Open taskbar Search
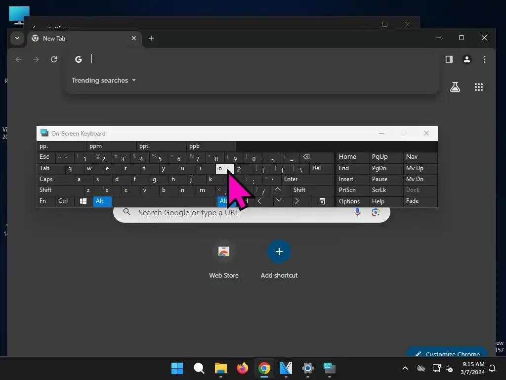The image size is (506, 380). pyautogui.click(x=199, y=368)
